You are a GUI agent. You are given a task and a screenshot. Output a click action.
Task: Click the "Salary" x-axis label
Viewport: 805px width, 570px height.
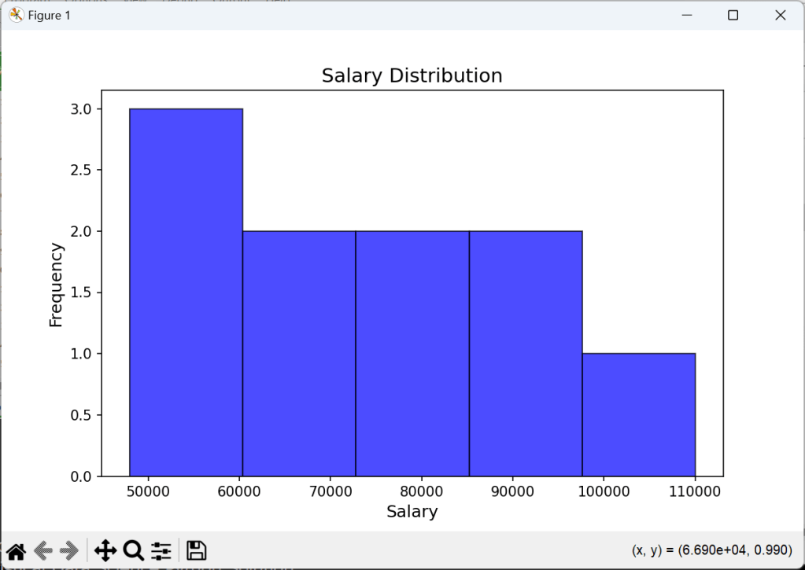click(412, 512)
